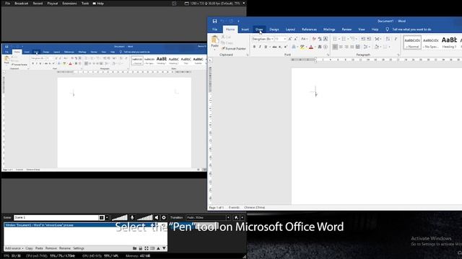The image size is (462, 259).
Task: Apply the Normal style in Word
Action: (x=412, y=42)
